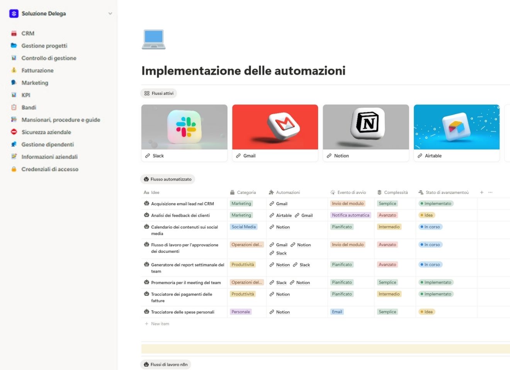Click the green Implementato status pill
Image resolution: width=510 pixels, height=370 pixels.
click(436, 203)
